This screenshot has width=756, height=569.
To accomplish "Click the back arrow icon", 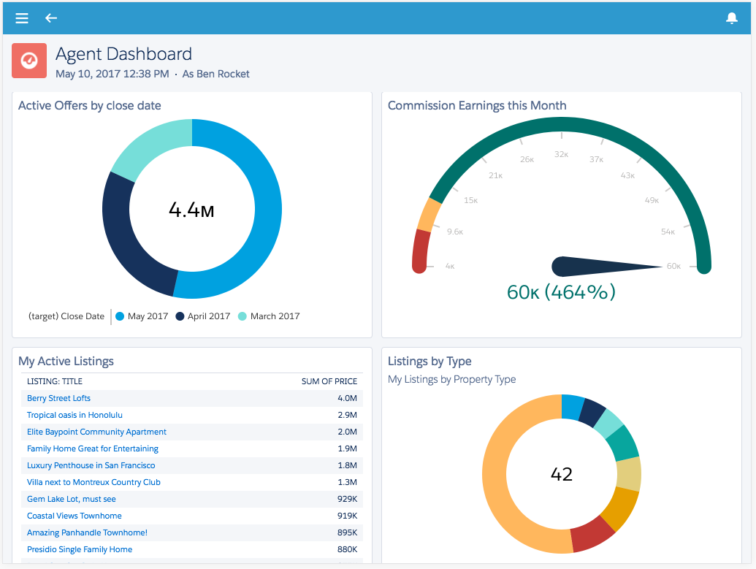I will [51, 18].
